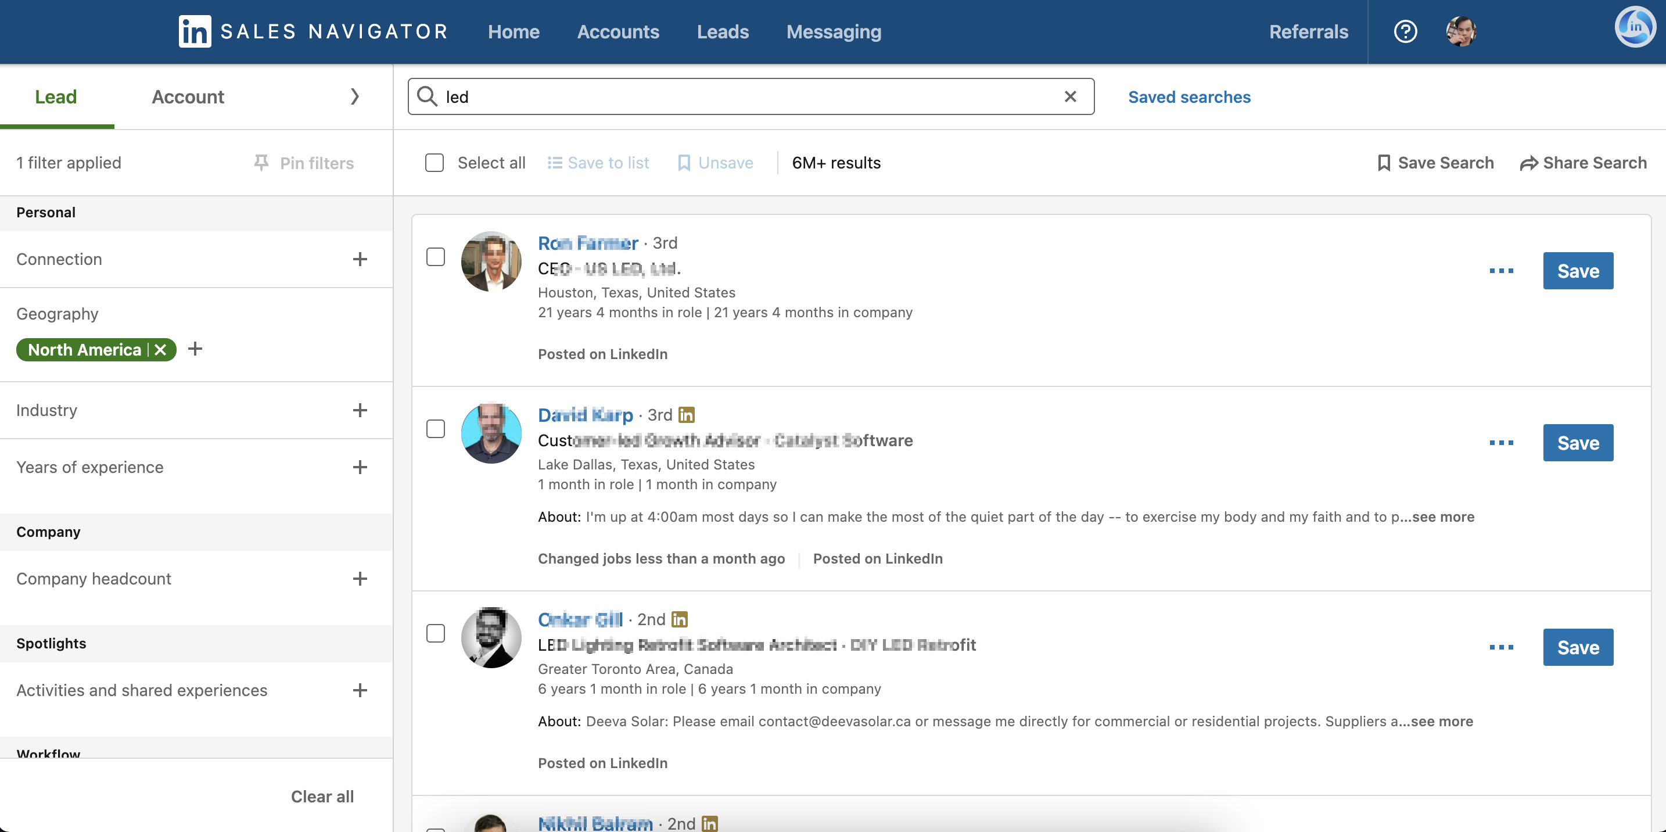Switch to the Account tab

188,96
